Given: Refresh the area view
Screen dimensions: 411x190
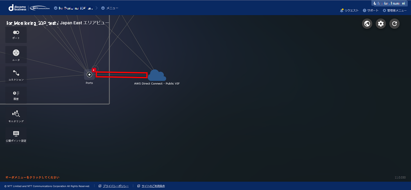Looking at the screenshot, I should (395, 24).
